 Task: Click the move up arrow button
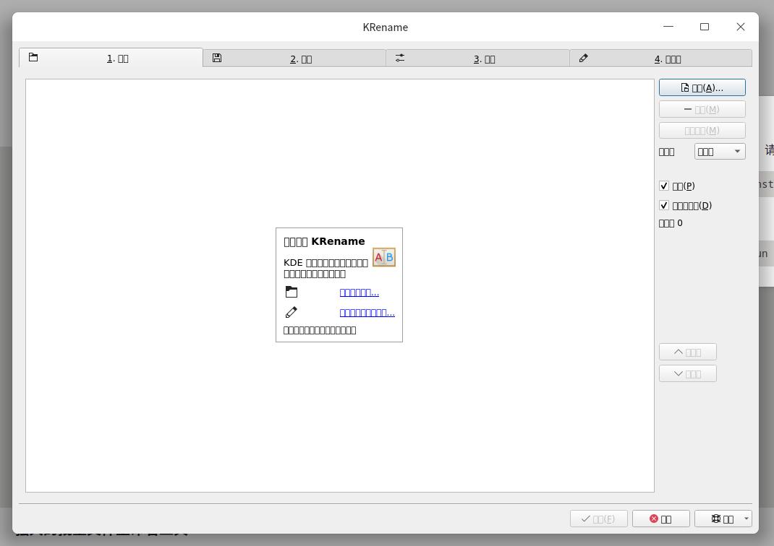point(688,352)
